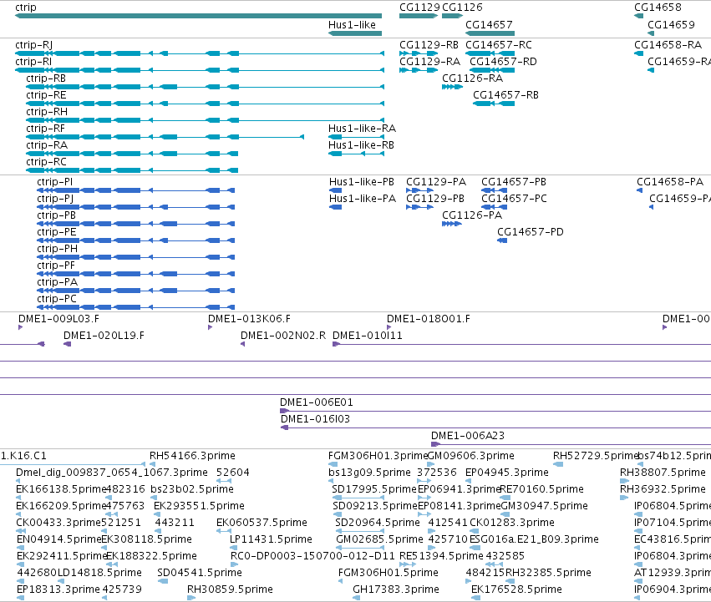
Task: Select transcript ctrip-RI
Action: (33, 62)
